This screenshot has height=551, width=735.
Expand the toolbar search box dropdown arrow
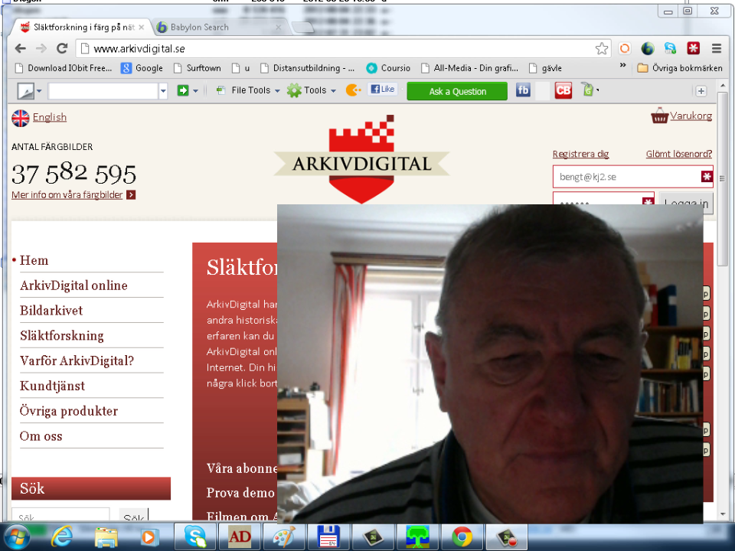163,91
